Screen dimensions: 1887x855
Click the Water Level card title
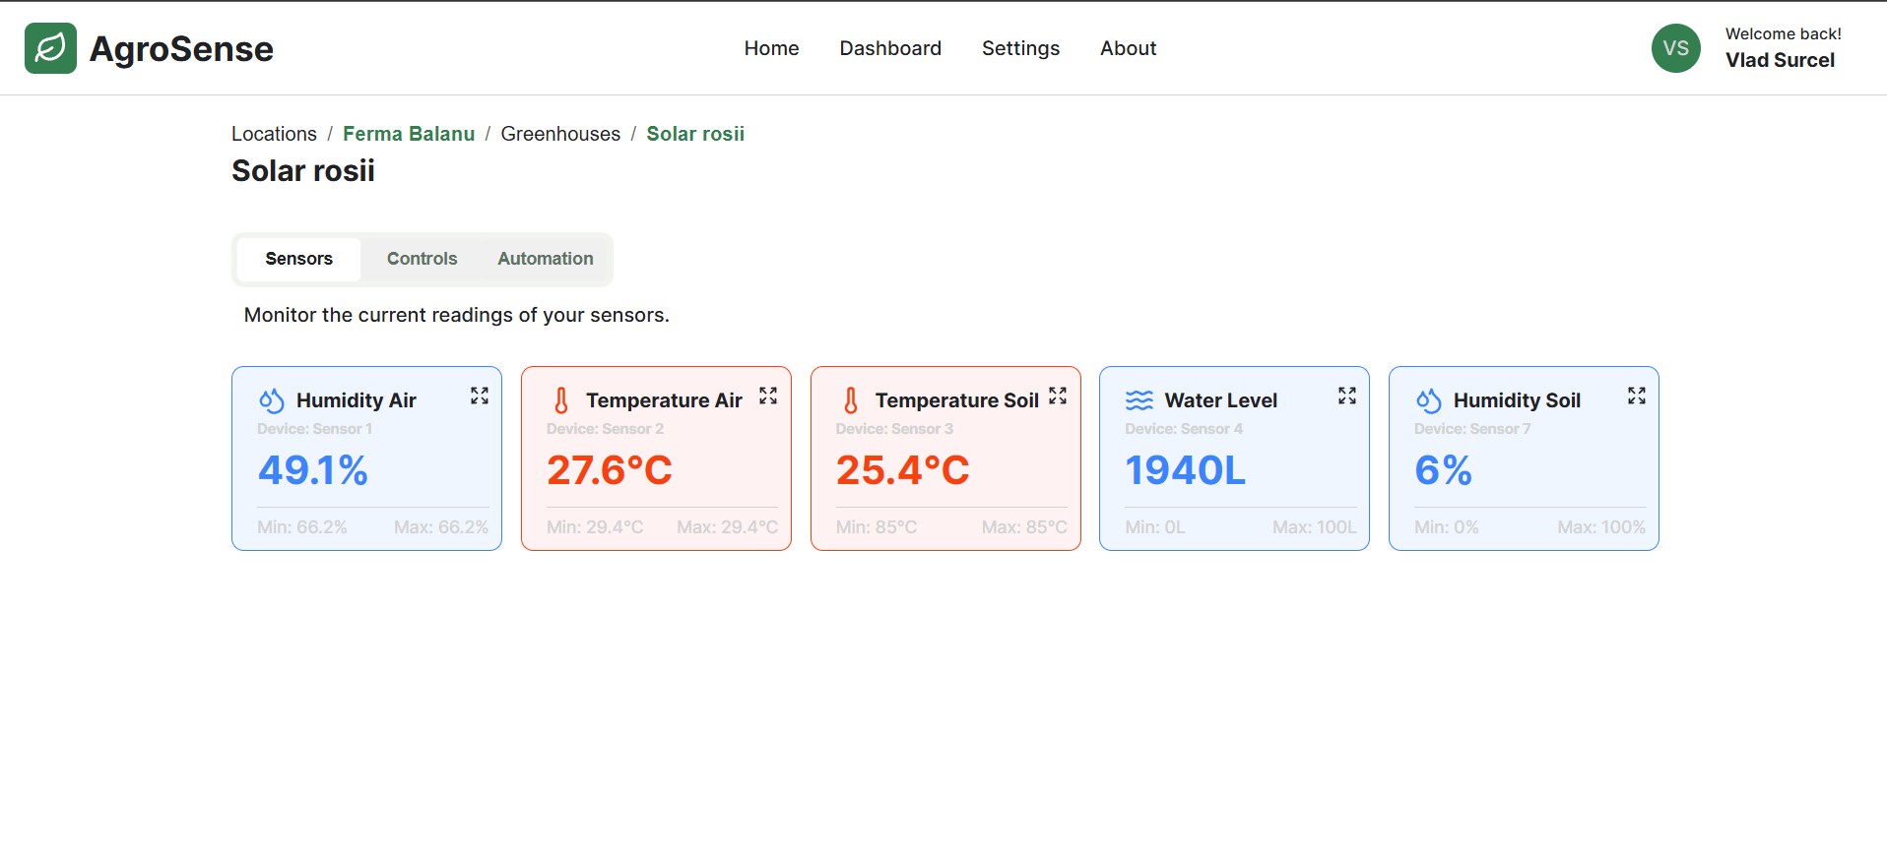tap(1220, 400)
